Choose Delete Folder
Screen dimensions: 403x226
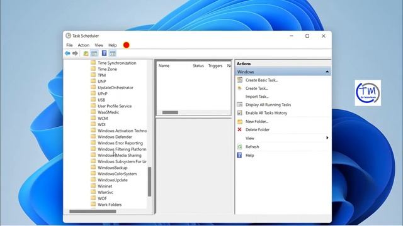click(258, 130)
